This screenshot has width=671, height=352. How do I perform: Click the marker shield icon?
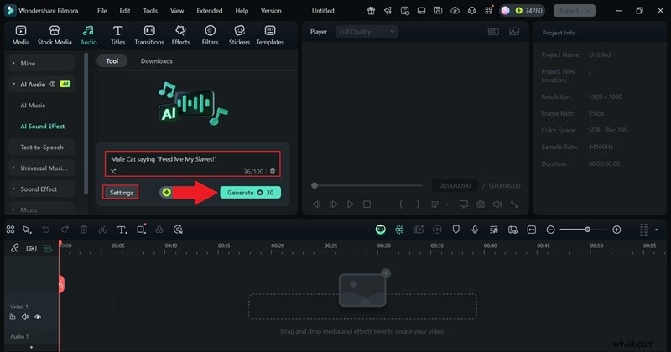point(456,230)
